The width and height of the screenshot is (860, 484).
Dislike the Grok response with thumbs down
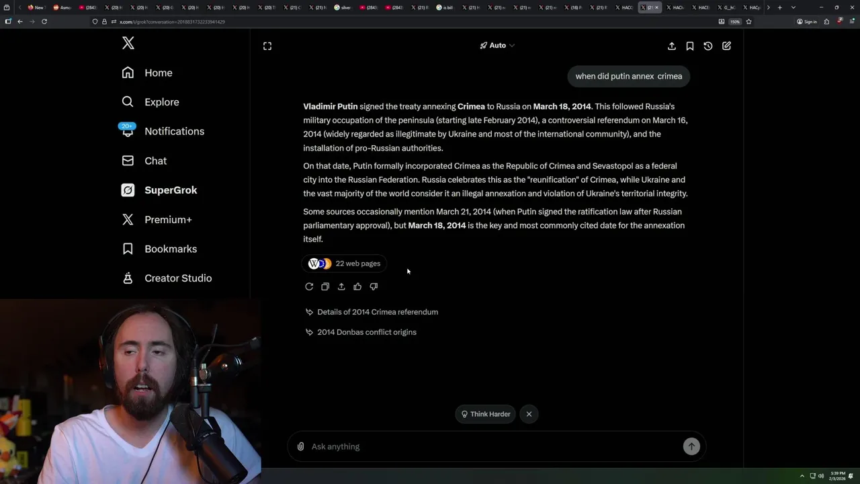pos(374,287)
